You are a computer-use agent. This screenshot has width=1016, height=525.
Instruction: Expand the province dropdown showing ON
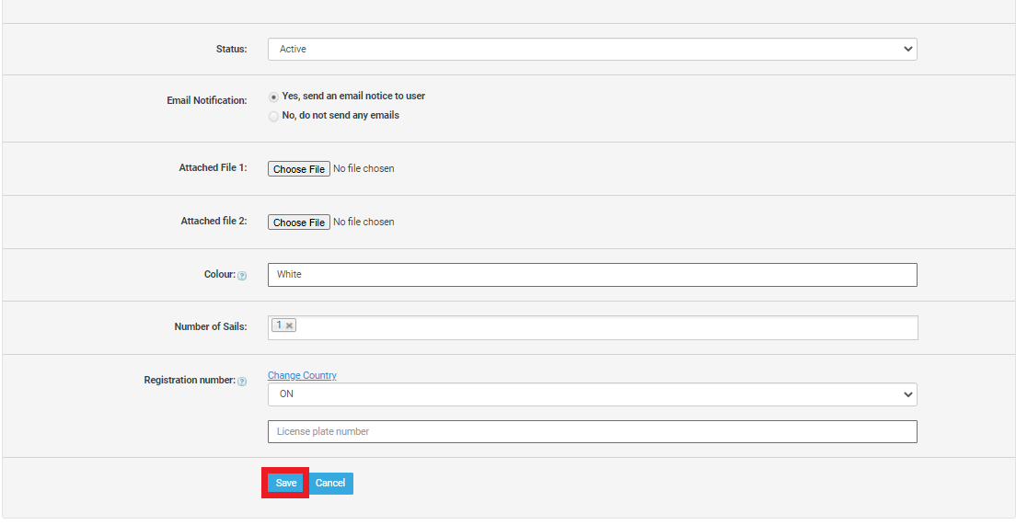coord(593,394)
